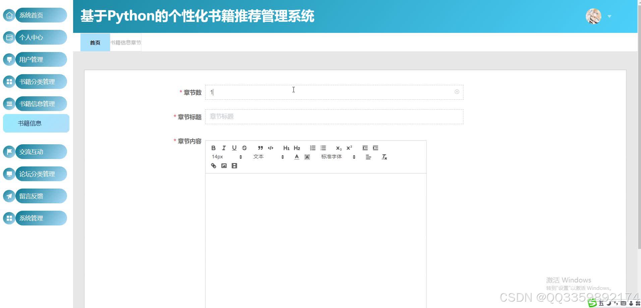Image resolution: width=641 pixels, height=308 pixels.
Task: Apply bold formatting in the editor
Action: click(213, 148)
